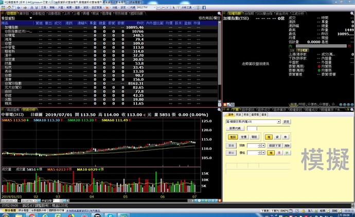Expand the 價格 price dropdown arrow
Viewport: 355px width, 217px height.
pos(263,153)
